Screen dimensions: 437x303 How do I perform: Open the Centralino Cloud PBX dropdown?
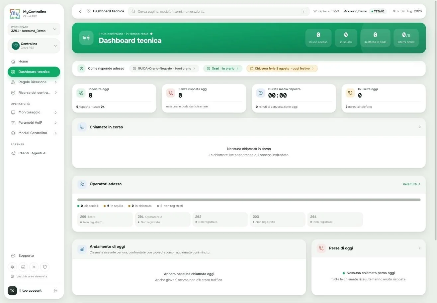pyautogui.click(x=34, y=46)
